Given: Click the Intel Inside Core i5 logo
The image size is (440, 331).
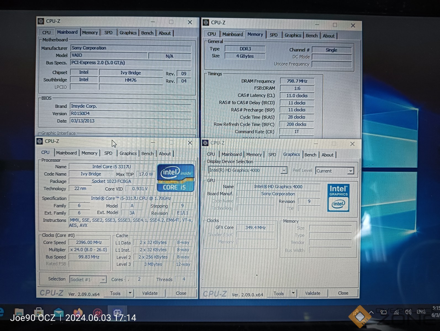Looking at the screenshot, I should tap(176, 178).
